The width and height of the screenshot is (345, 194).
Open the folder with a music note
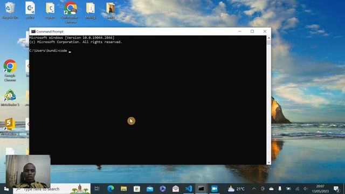click(91, 10)
